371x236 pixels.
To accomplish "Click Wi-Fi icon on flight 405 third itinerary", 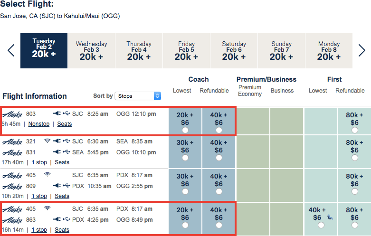I will pos(48,175).
